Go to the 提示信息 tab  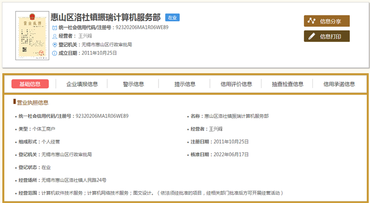[185, 84]
